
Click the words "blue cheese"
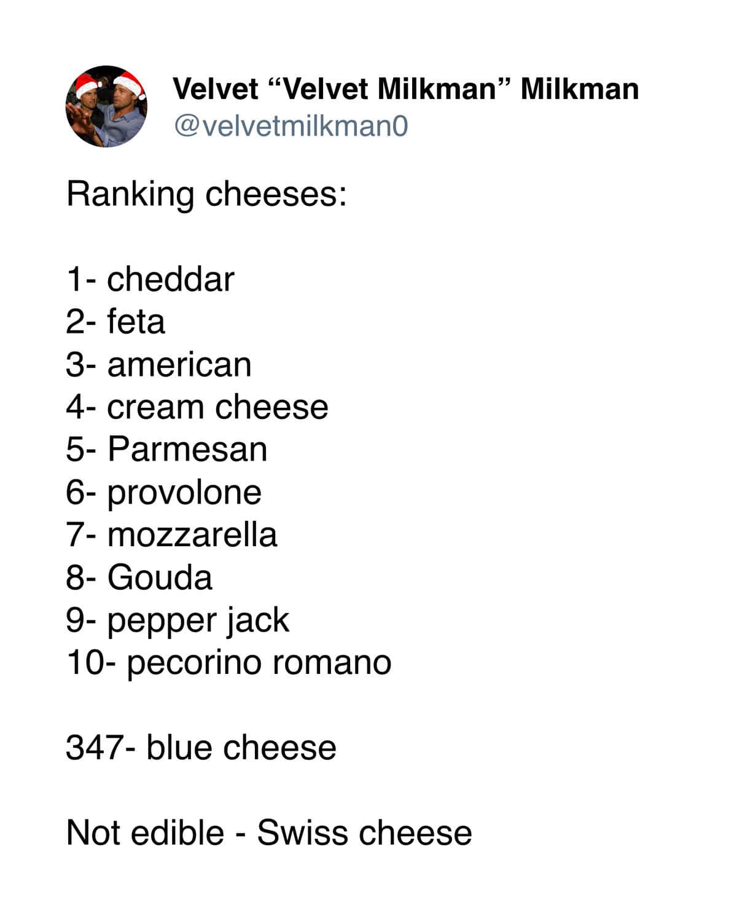(x=241, y=748)
